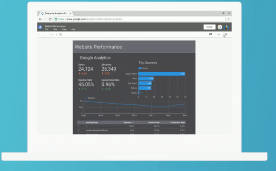Close the Enterprise Analytics browser tab
Screen dimensions: 276x171
coord(70,13)
